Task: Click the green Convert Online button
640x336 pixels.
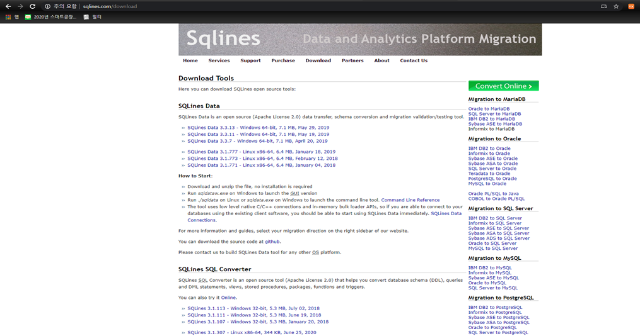Action: pos(503,86)
